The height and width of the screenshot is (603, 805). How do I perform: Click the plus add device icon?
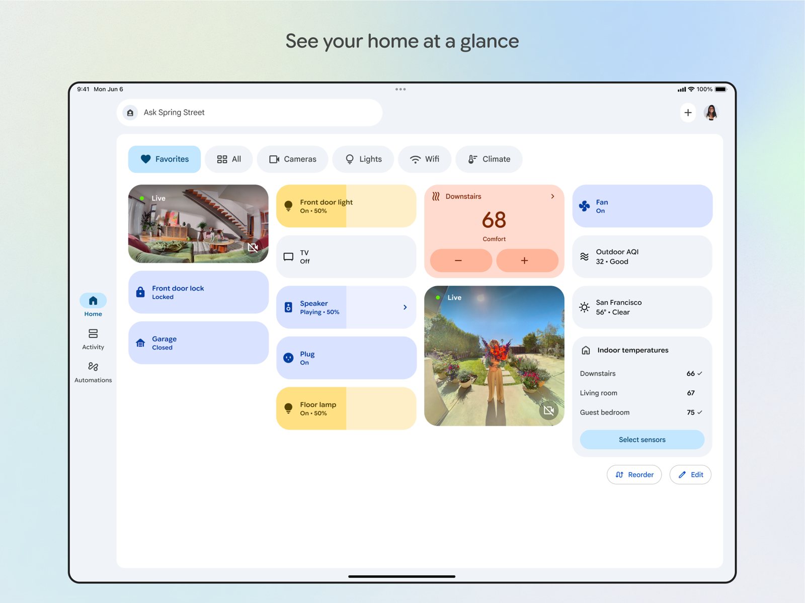[x=688, y=113]
